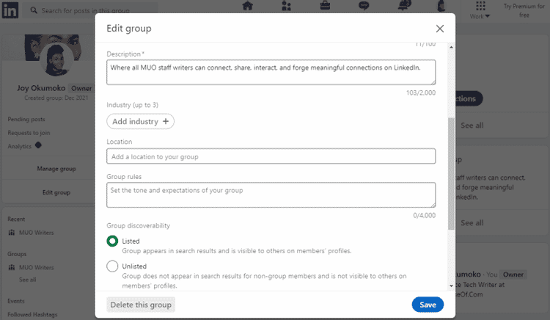This screenshot has width=550, height=320.
Task: Click the Location input field
Action: [271, 156]
